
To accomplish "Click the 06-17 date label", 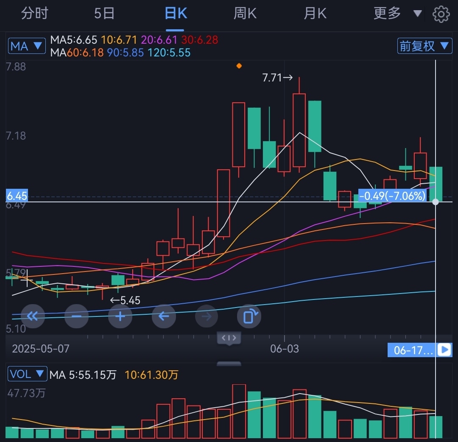I will [x=413, y=350].
